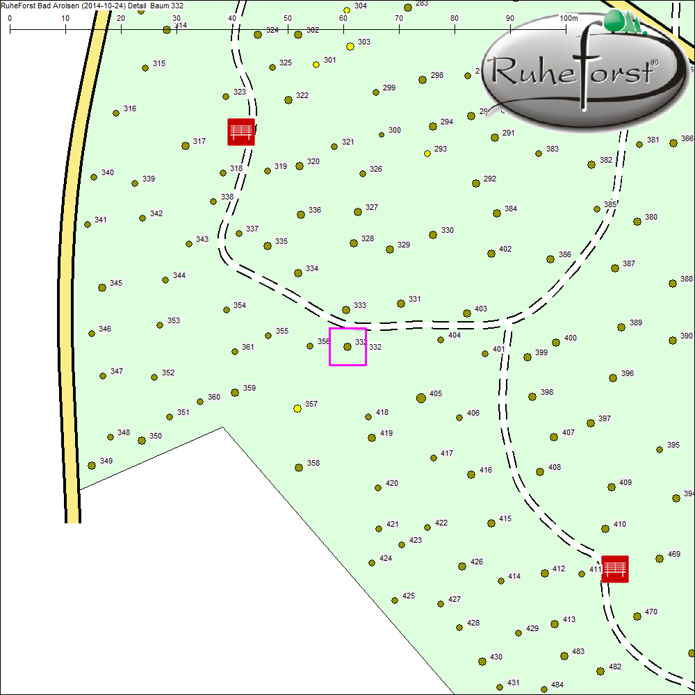This screenshot has height=695, width=695.
Task: Select yellow tree marker 303
Action: coord(350,46)
